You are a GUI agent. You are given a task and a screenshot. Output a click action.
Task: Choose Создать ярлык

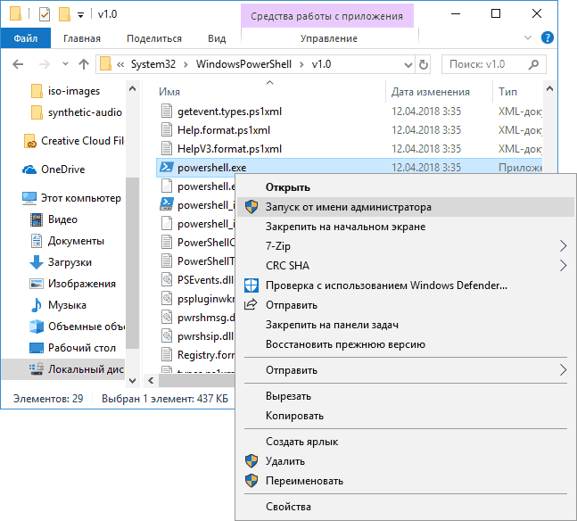click(x=405, y=442)
